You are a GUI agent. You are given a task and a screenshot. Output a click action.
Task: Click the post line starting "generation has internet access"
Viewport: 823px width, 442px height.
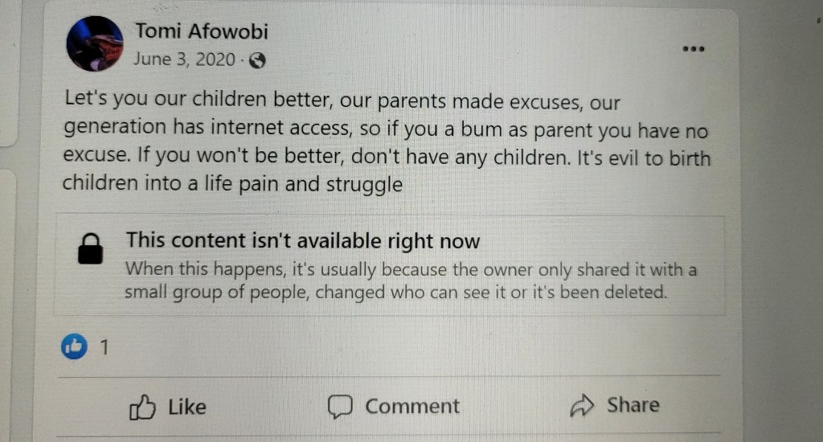point(385,129)
